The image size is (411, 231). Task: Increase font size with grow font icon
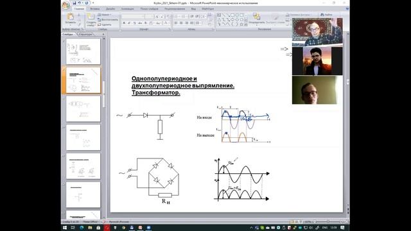157,17
